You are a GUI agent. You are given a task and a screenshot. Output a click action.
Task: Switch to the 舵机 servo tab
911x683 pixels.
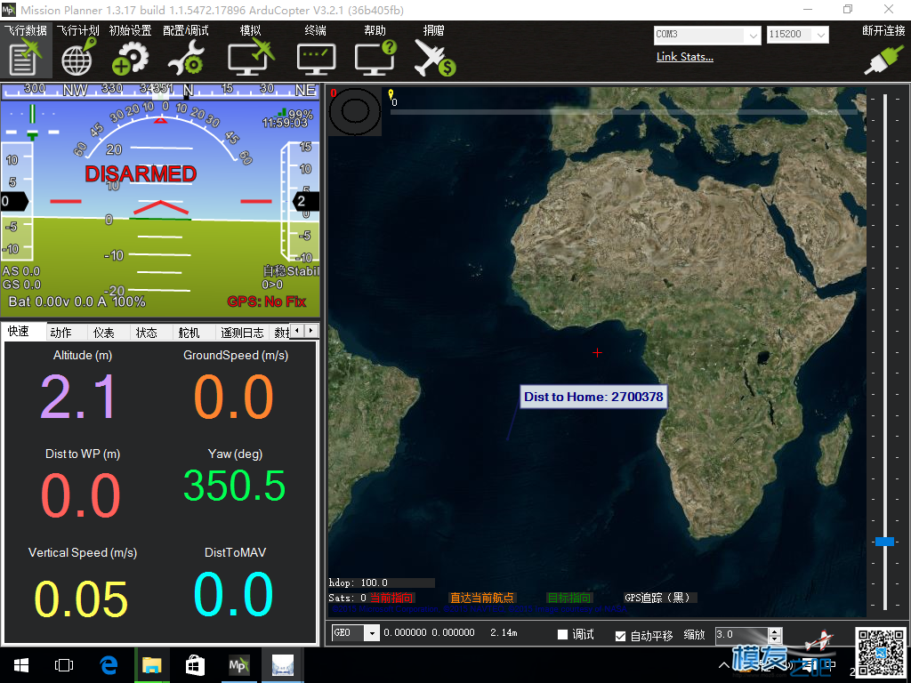point(189,333)
